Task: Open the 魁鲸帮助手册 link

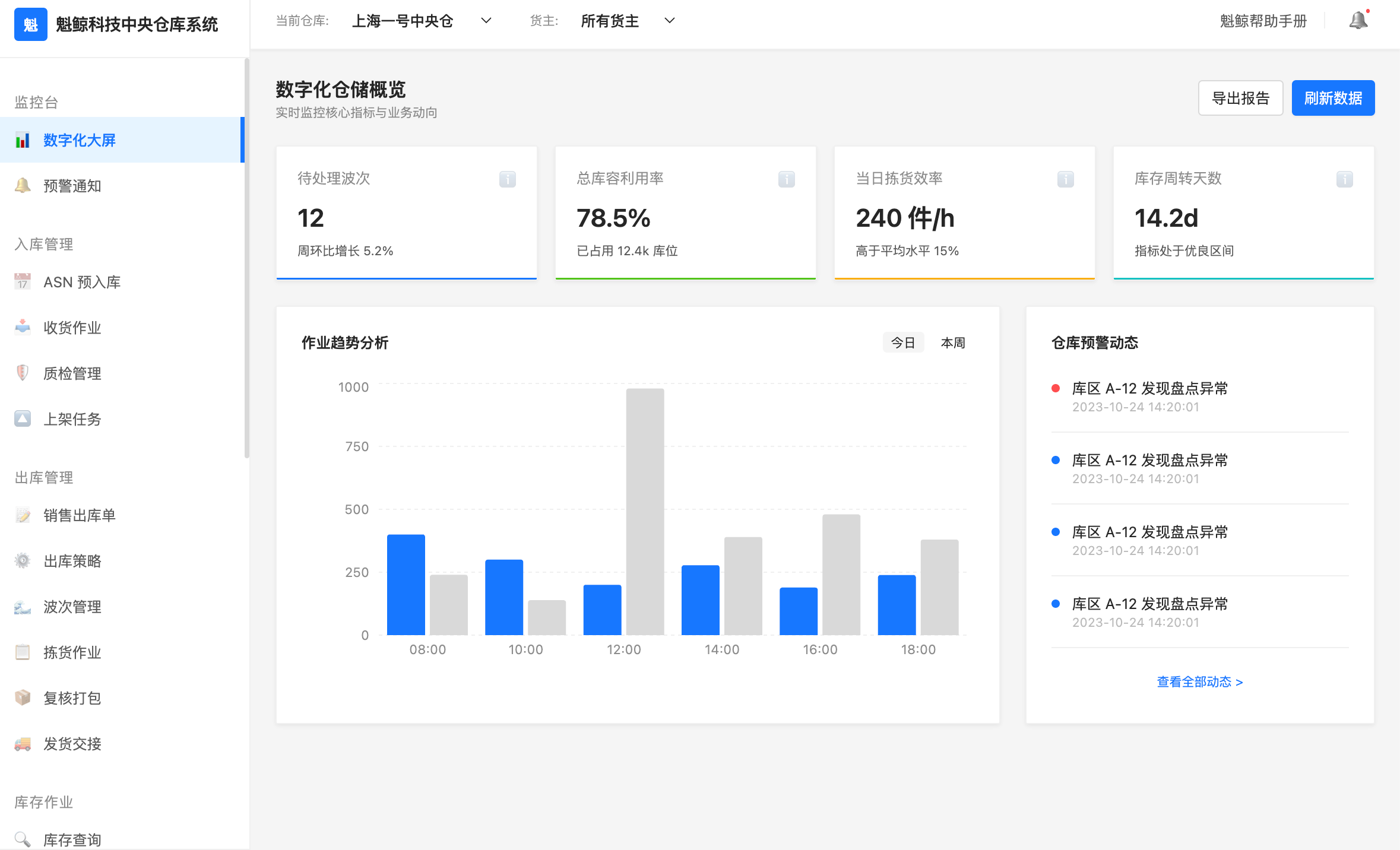Action: click(x=1263, y=21)
